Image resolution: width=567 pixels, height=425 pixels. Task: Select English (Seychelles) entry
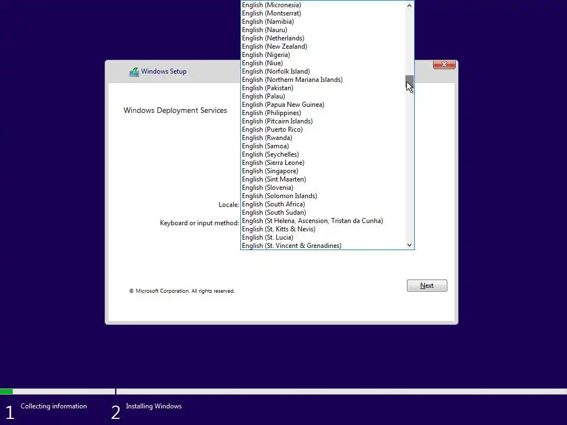click(323, 155)
